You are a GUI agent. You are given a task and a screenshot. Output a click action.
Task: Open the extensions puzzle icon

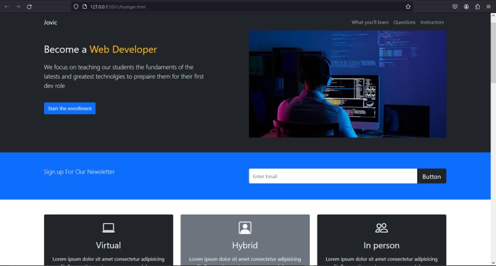[x=477, y=7]
